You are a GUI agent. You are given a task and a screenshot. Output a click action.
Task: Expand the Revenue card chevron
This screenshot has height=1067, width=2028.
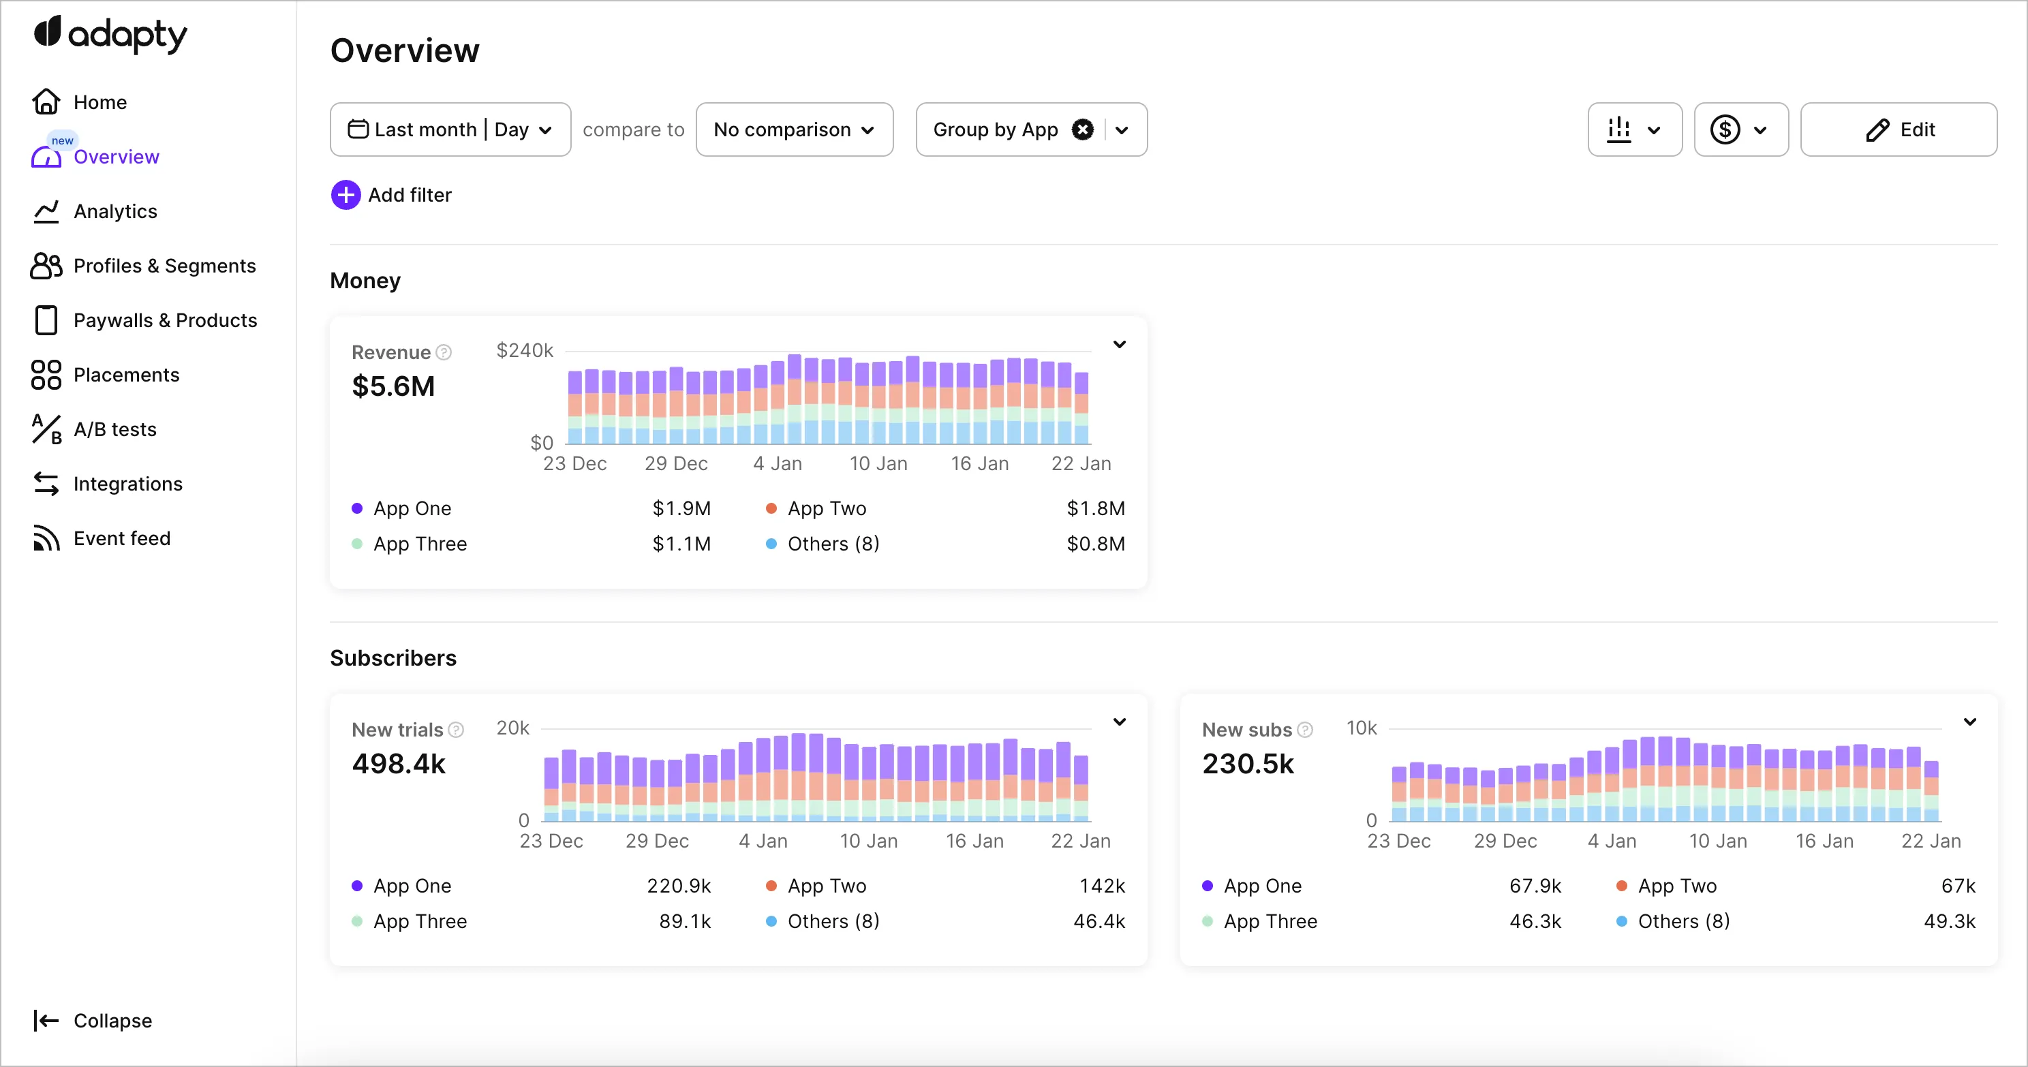click(1119, 345)
